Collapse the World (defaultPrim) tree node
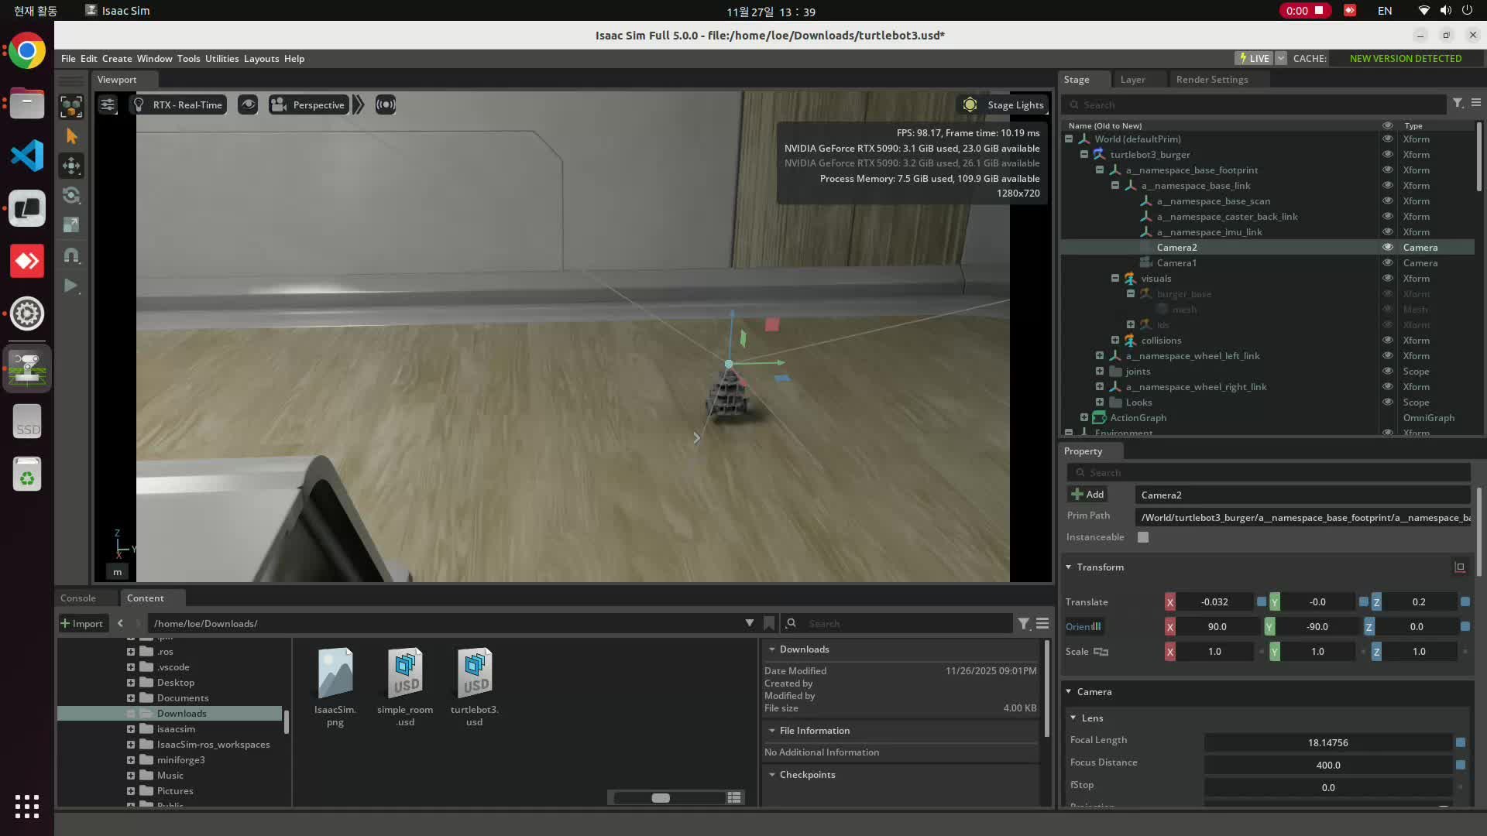Image resolution: width=1487 pixels, height=836 pixels. [1069, 139]
